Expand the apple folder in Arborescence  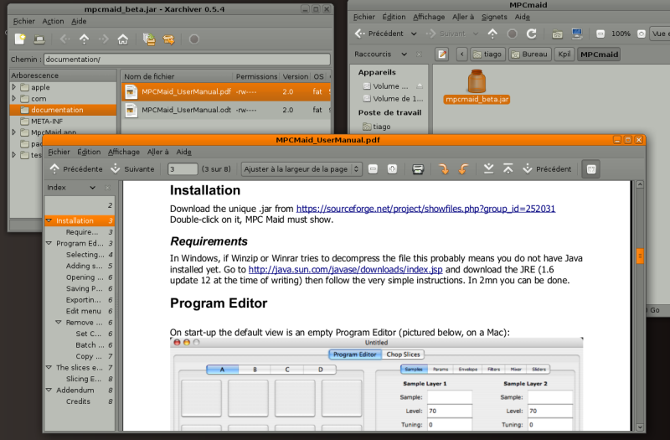[x=14, y=87]
